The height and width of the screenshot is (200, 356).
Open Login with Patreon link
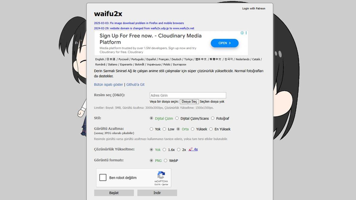point(254,9)
